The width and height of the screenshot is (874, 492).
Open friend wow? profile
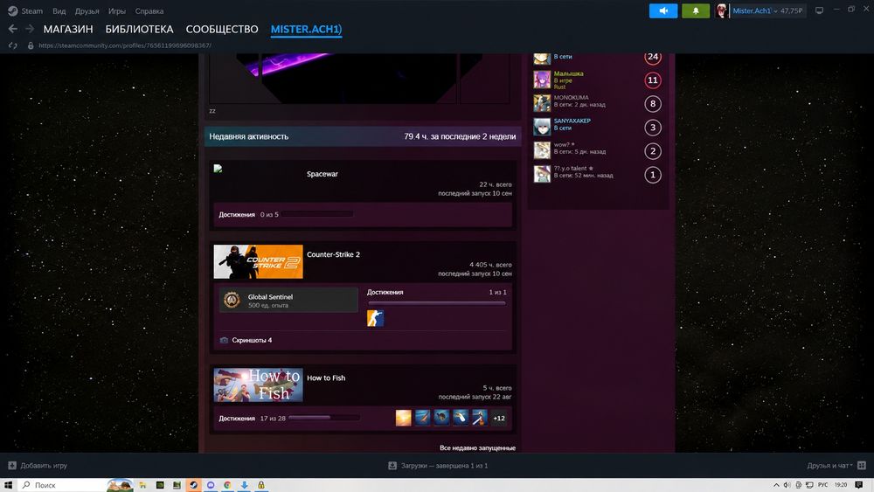[x=564, y=145]
